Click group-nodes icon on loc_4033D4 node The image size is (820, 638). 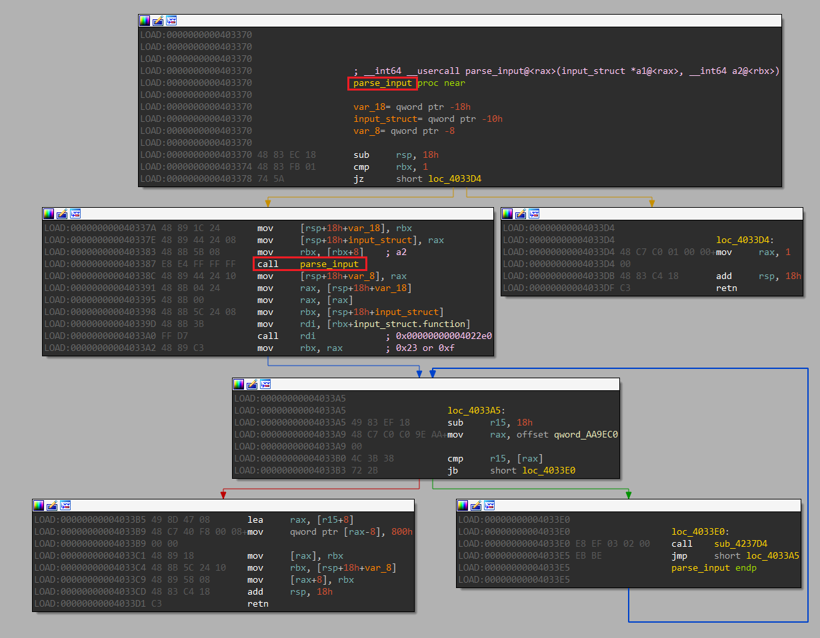[534, 214]
